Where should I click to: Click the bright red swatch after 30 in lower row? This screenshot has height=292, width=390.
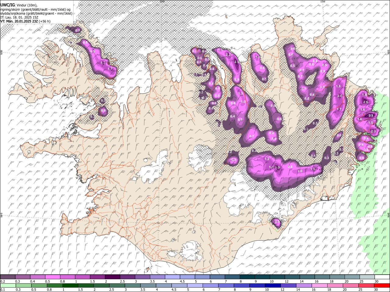click(381, 285)
